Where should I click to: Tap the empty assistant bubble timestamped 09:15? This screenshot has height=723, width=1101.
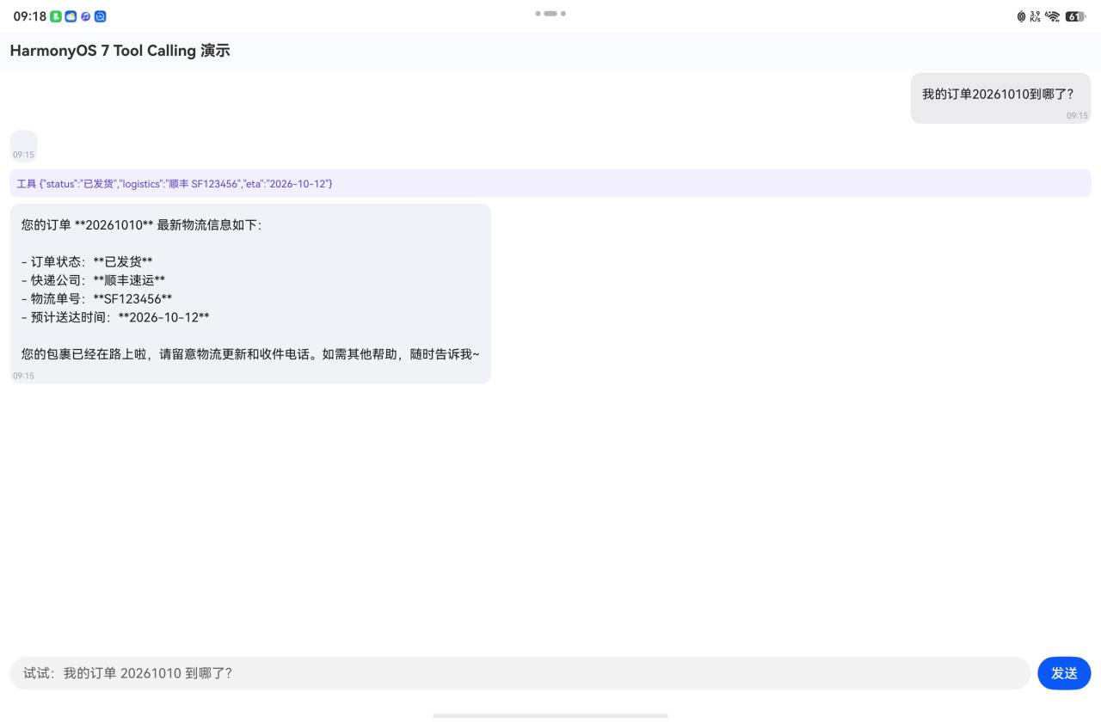23,145
